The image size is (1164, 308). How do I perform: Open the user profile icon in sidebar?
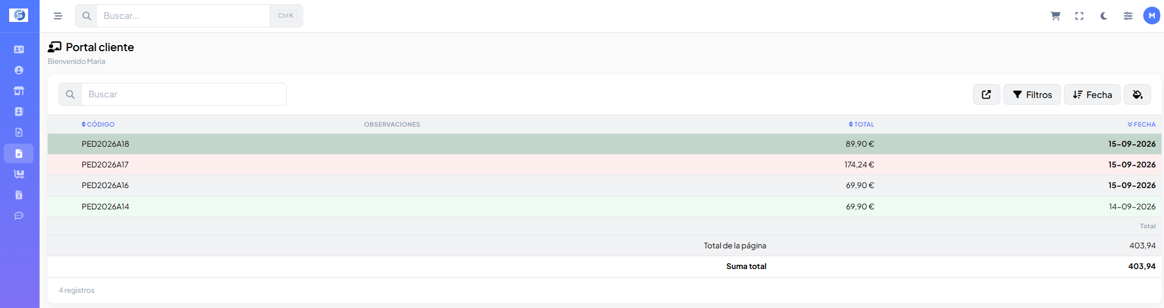click(19, 70)
